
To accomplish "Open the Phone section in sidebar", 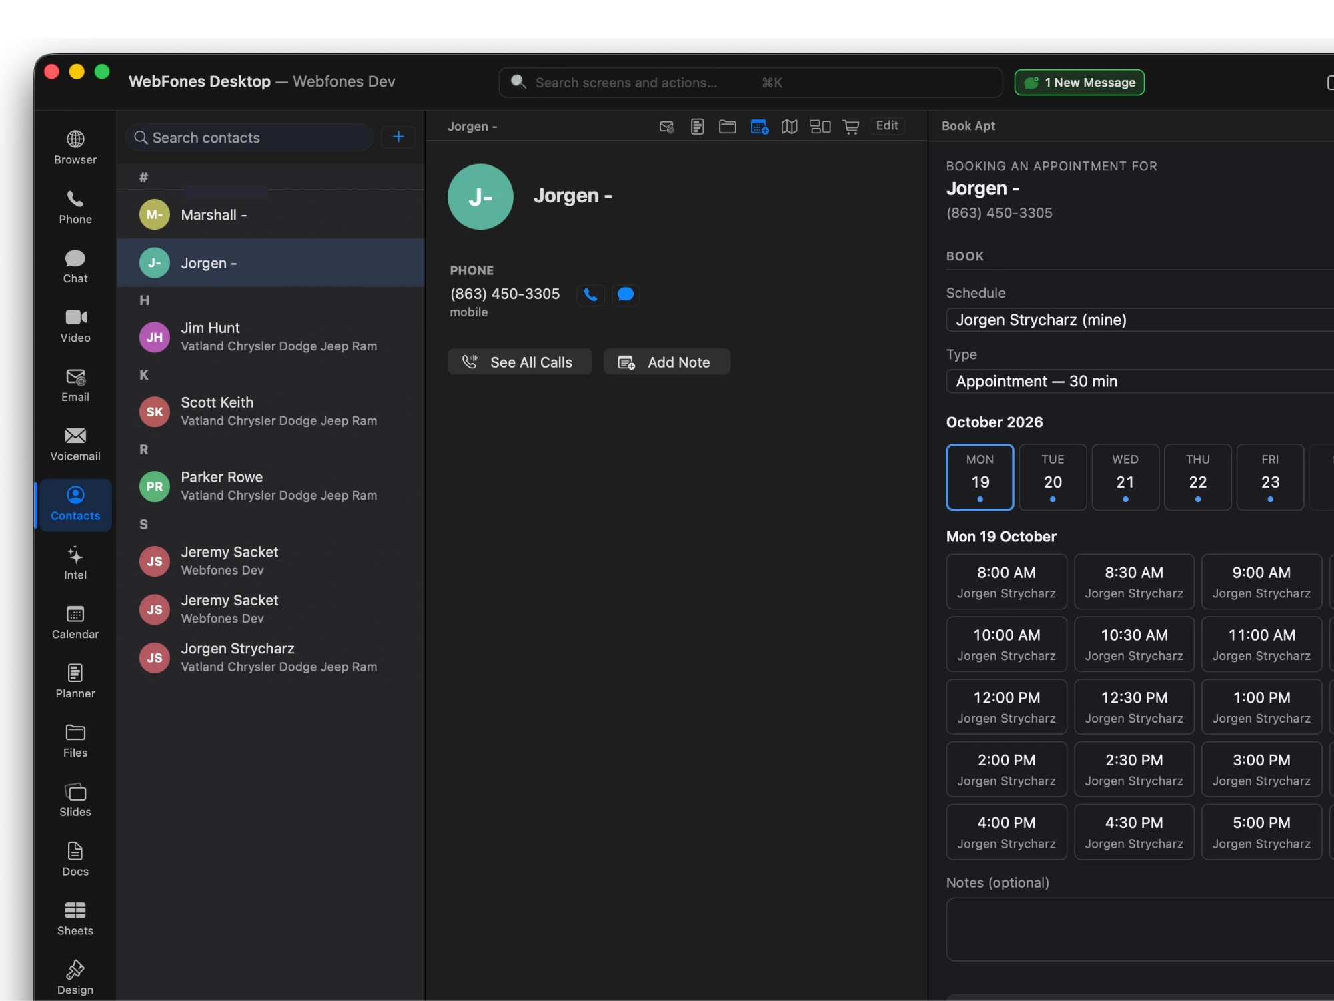I will pos(75,208).
